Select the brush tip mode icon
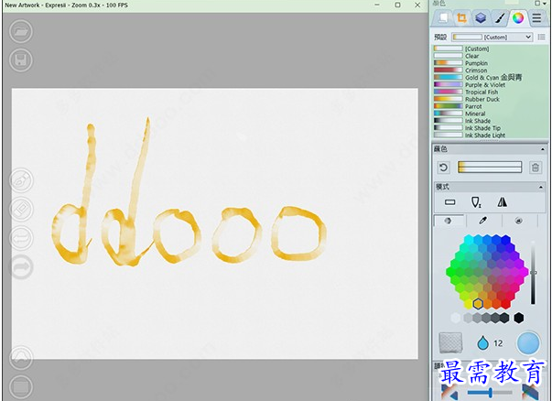Image resolution: width=552 pixels, height=401 pixels. pos(476,202)
